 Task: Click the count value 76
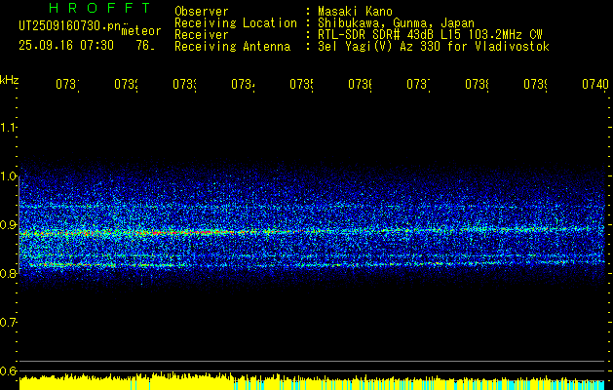[x=145, y=46]
